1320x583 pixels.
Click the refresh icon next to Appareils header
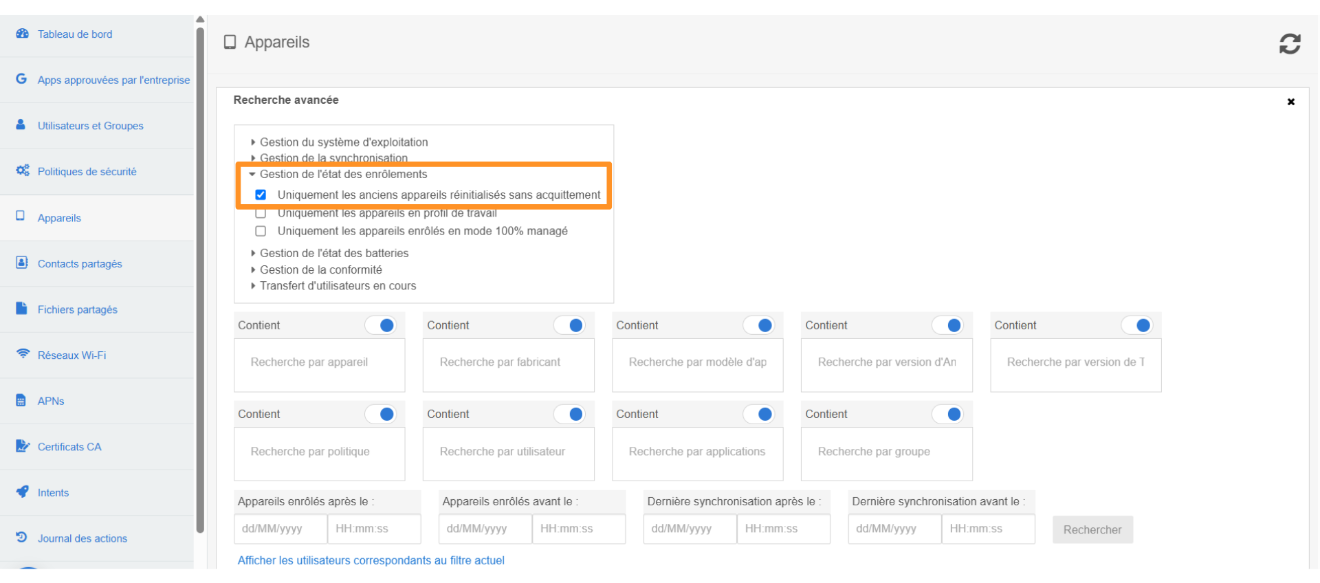1289,43
